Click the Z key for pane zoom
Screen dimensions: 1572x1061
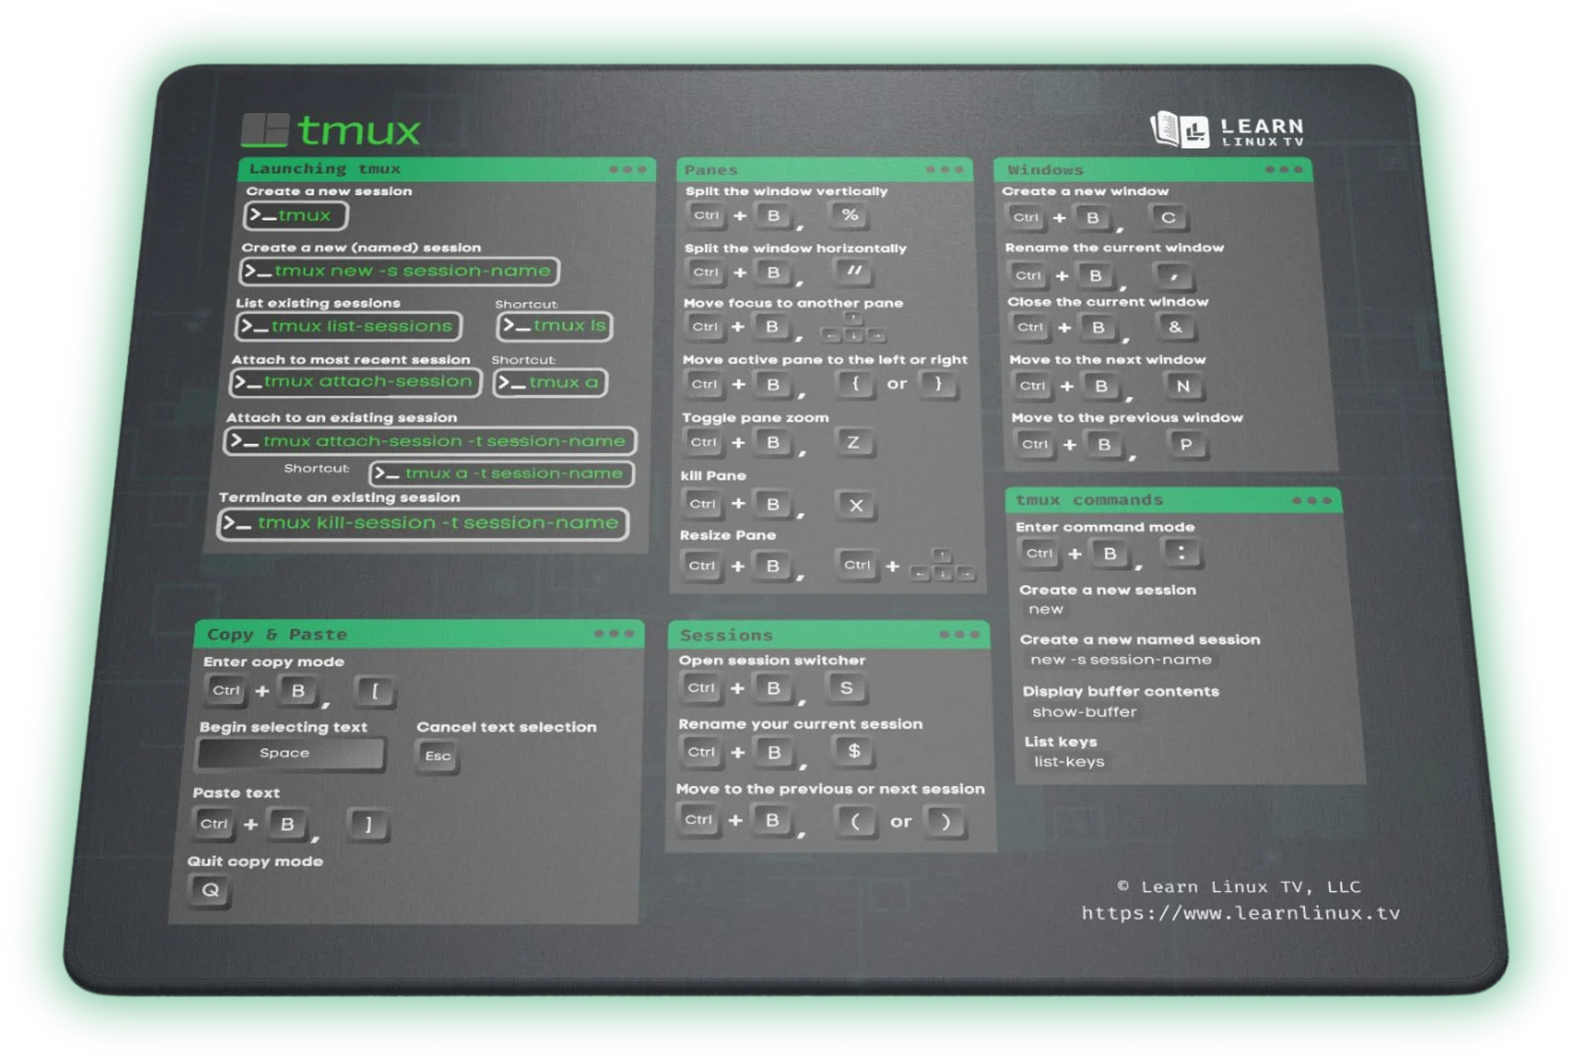click(853, 442)
